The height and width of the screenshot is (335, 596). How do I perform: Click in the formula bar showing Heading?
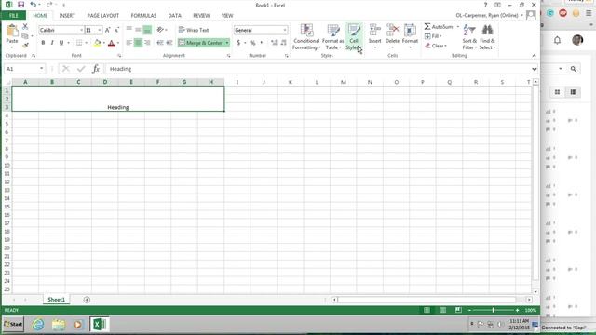(x=318, y=69)
